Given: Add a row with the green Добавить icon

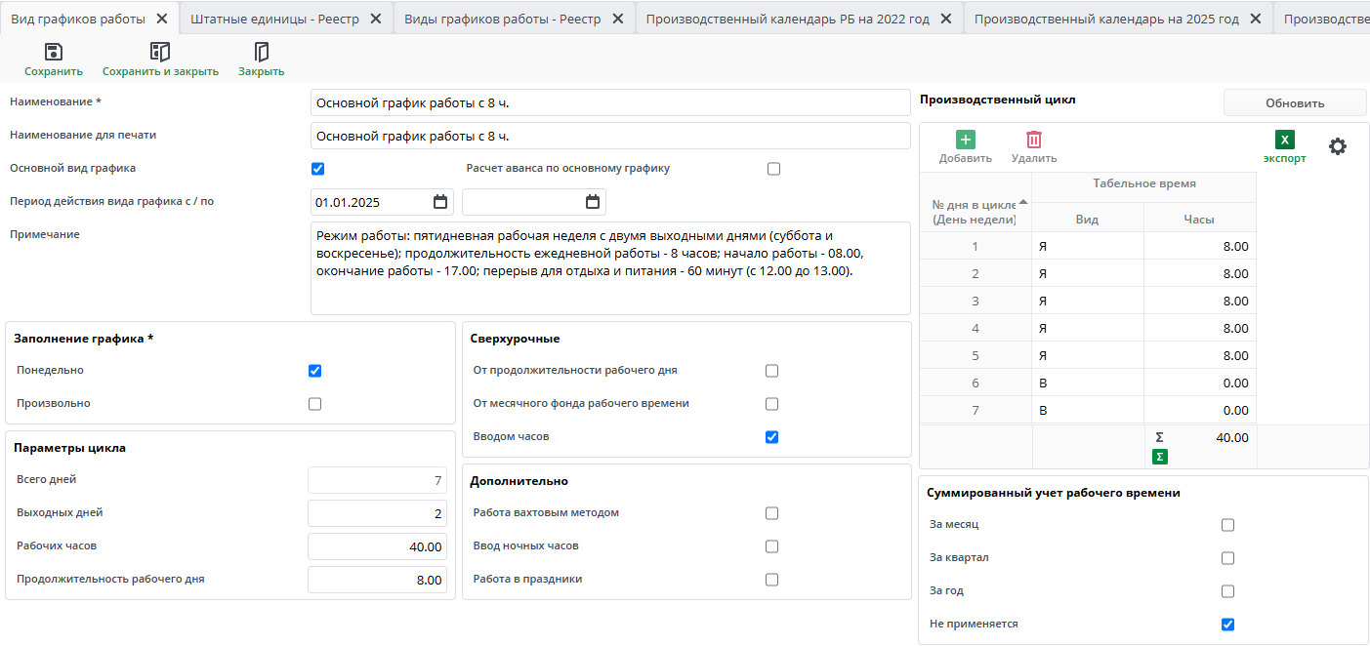Looking at the screenshot, I should (x=966, y=141).
